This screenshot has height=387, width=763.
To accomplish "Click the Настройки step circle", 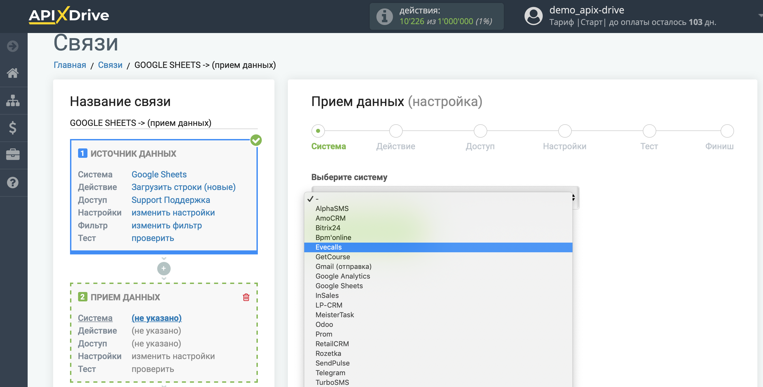I will 565,131.
